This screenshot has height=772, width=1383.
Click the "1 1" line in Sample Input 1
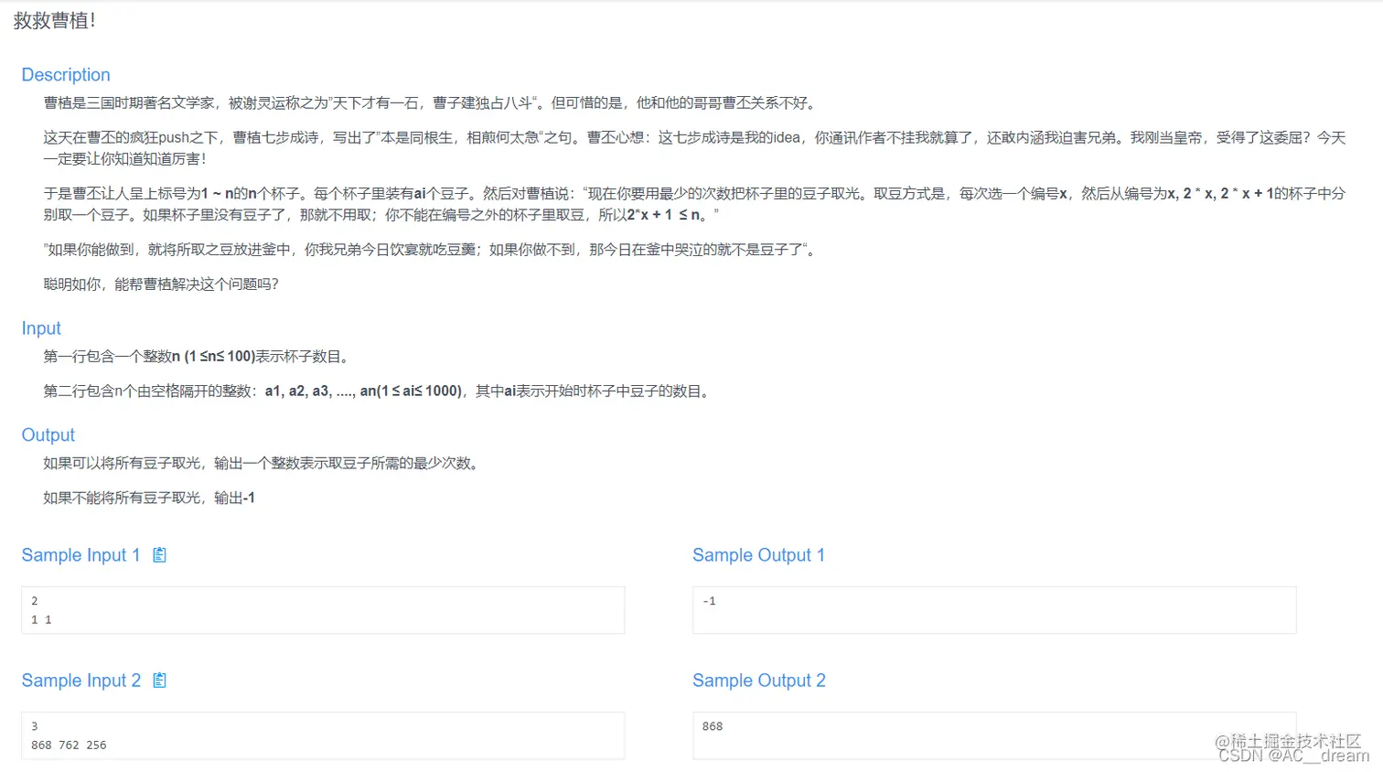pyautogui.click(x=41, y=620)
